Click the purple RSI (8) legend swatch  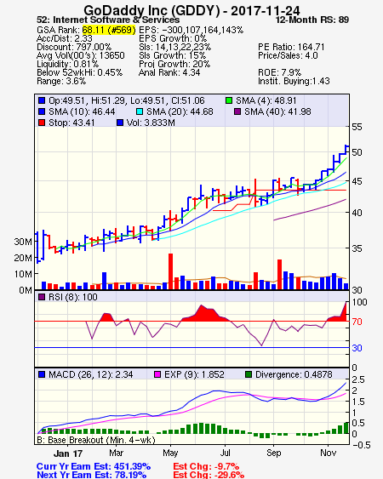42,297
